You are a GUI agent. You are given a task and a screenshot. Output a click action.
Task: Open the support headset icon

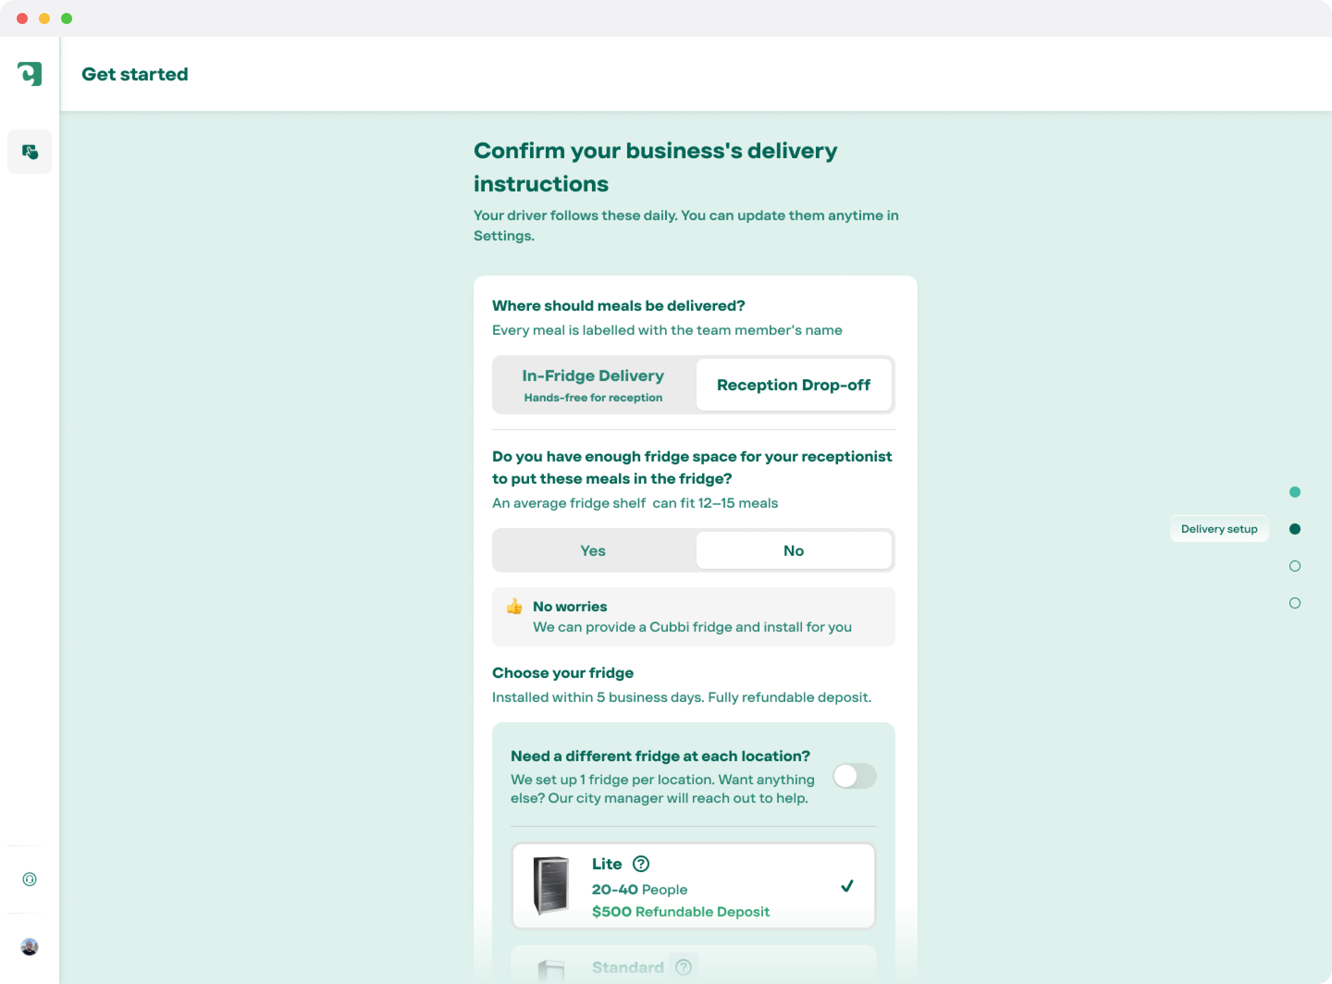click(x=30, y=879)
